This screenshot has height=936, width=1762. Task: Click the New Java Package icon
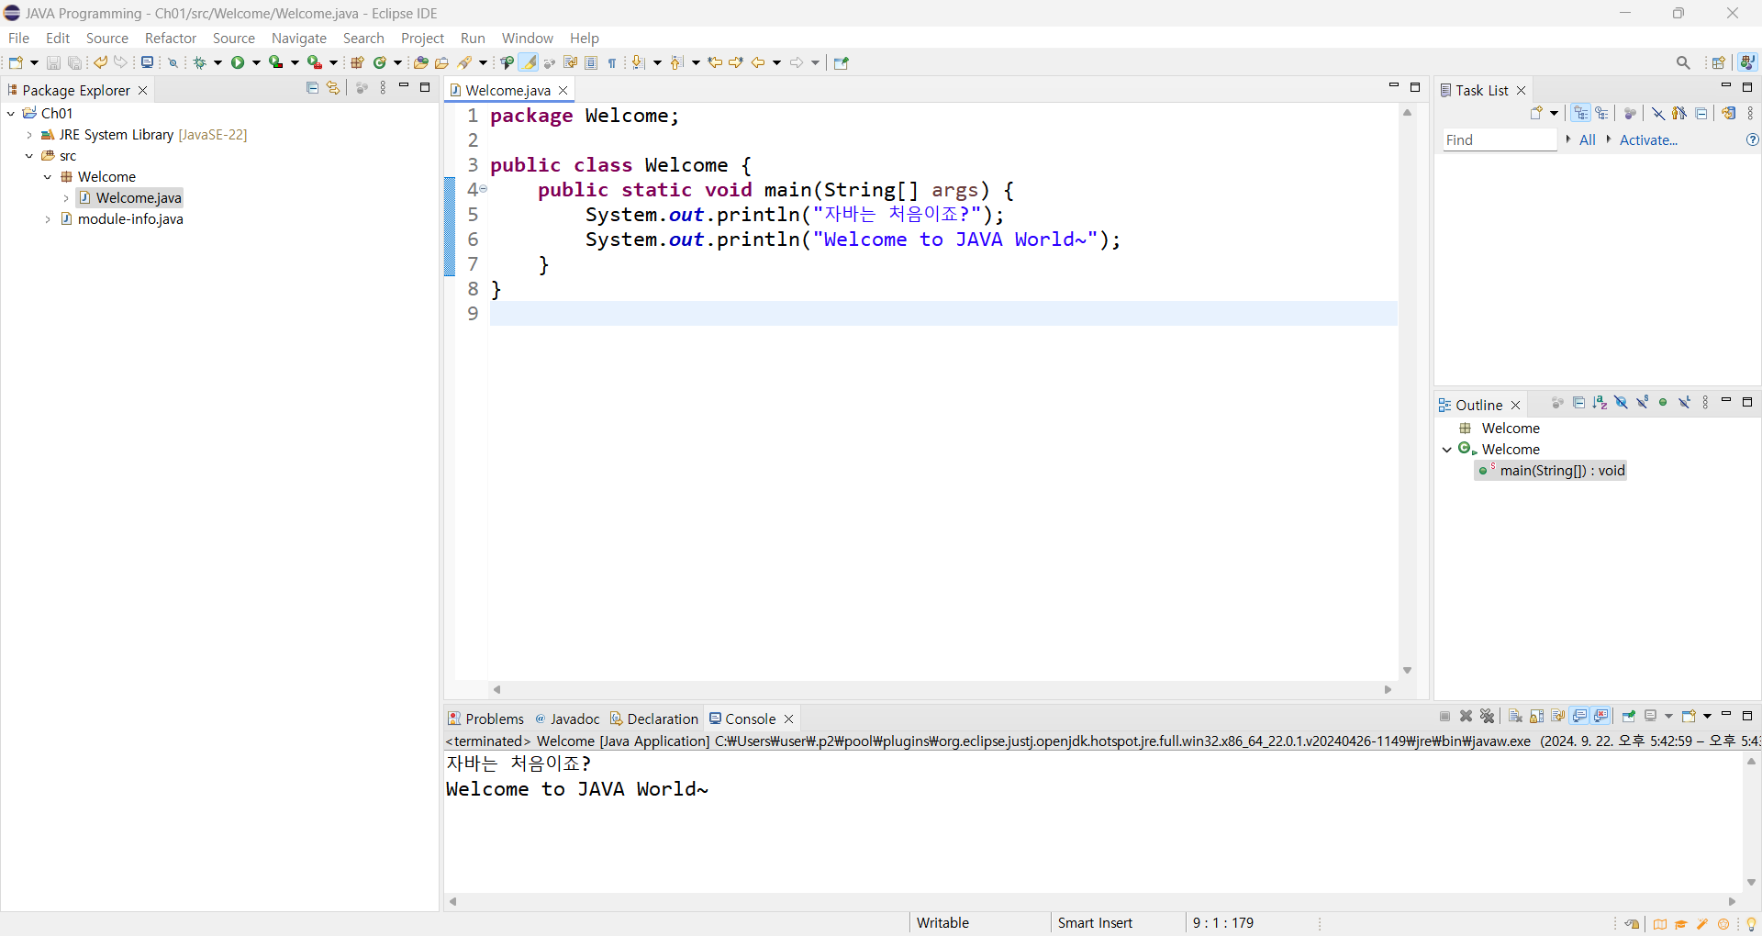[x=357, y=62]
